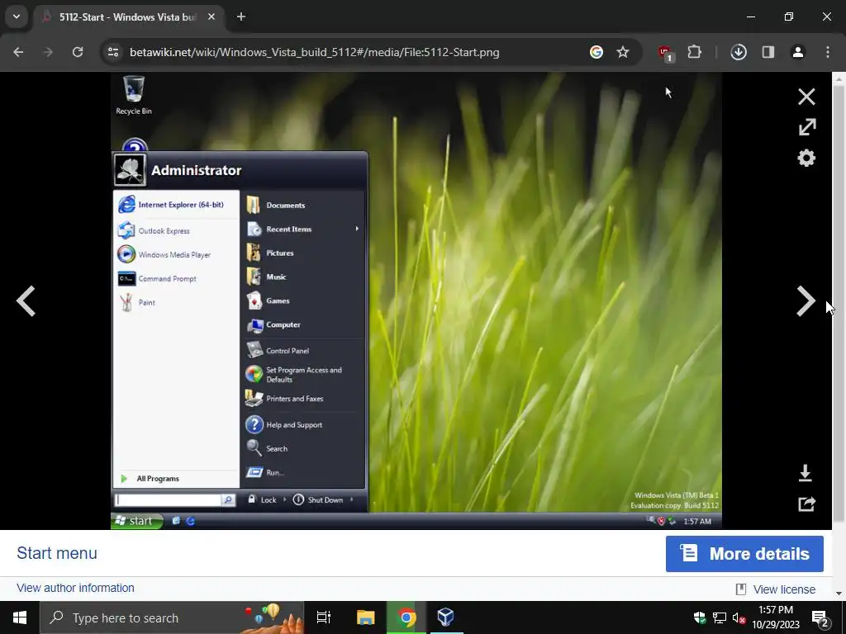Close the media viewer with the X icon
846x634 pixels.
[806, 97]
